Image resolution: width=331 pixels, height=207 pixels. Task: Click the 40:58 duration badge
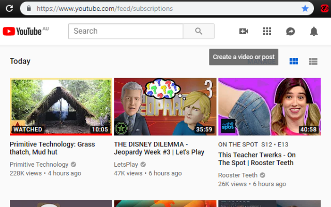308,129
